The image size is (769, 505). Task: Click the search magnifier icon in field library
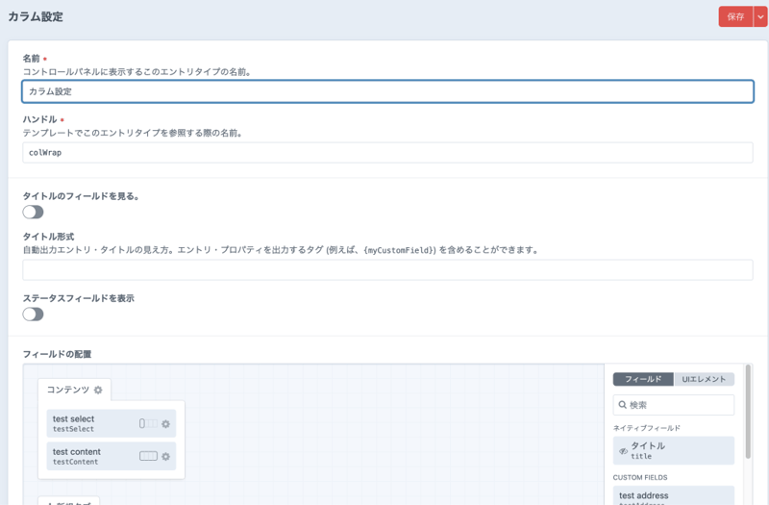[622, 405]
